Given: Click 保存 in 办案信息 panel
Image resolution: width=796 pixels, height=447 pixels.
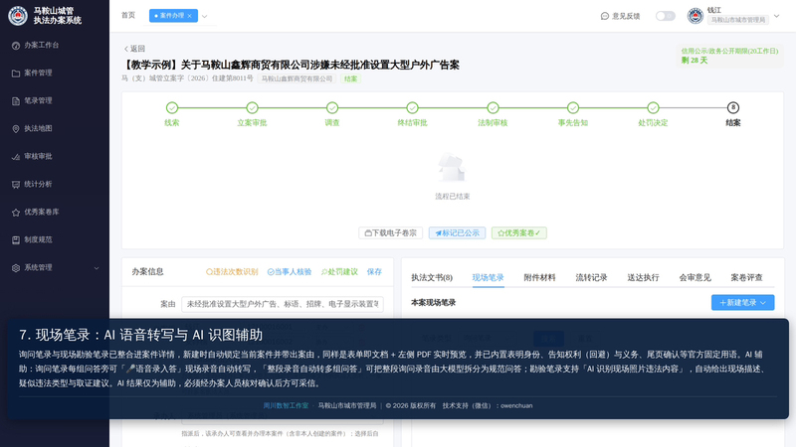Looking at the screenshot, I should 374,272.
